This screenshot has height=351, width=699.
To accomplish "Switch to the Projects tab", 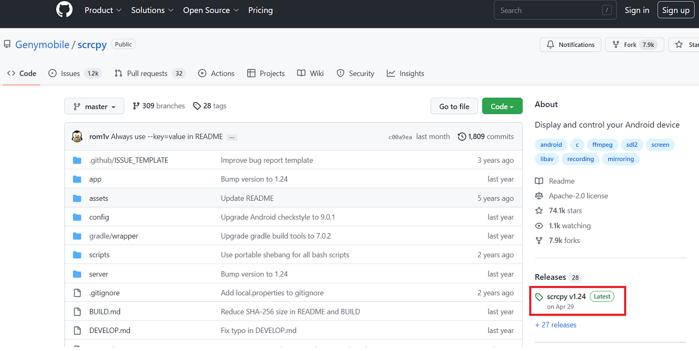I will pos(266,73).
